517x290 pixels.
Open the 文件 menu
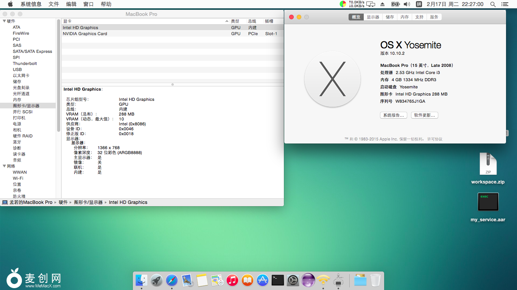54,4
